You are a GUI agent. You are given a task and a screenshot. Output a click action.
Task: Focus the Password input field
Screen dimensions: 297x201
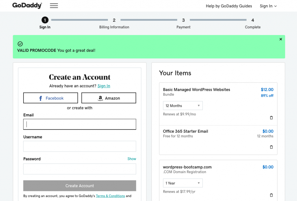79,169
